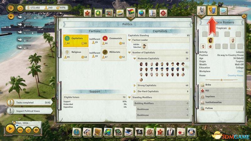Open the hamburger main menu button
251x141 pixels.
coord(11,8)
